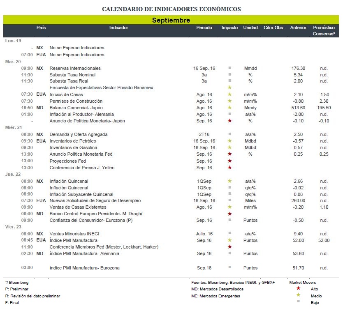Click the Pronóstico Consenso column header
343x313 pixels.
324,30
